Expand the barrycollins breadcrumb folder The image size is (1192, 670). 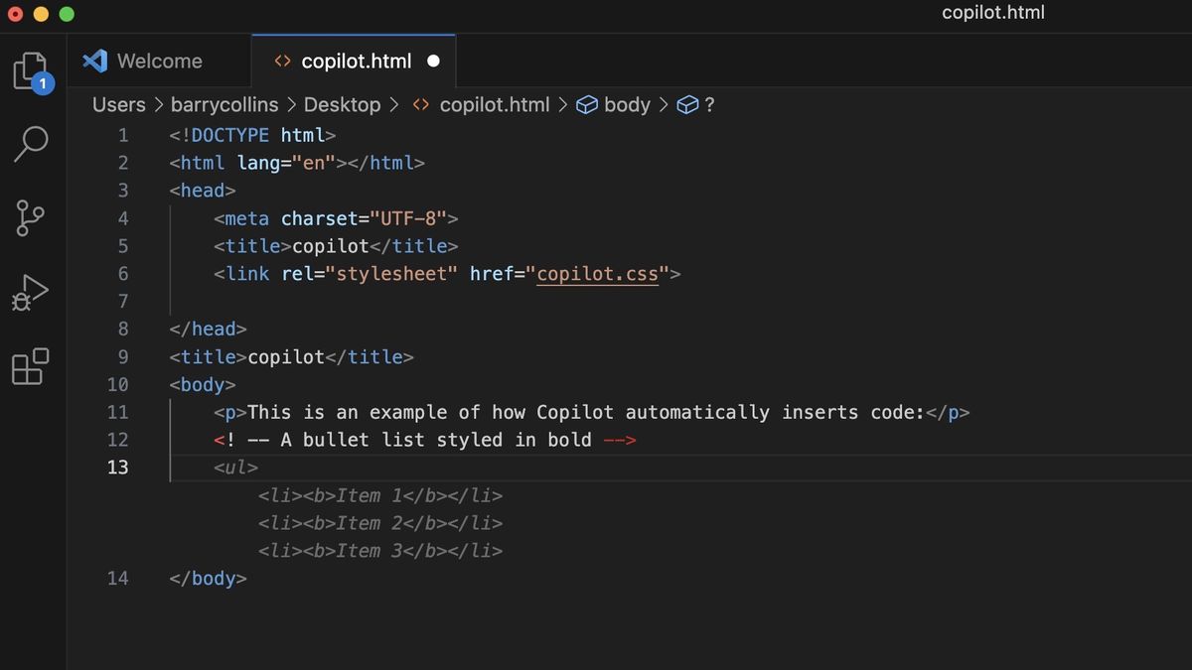coord(224,105)
